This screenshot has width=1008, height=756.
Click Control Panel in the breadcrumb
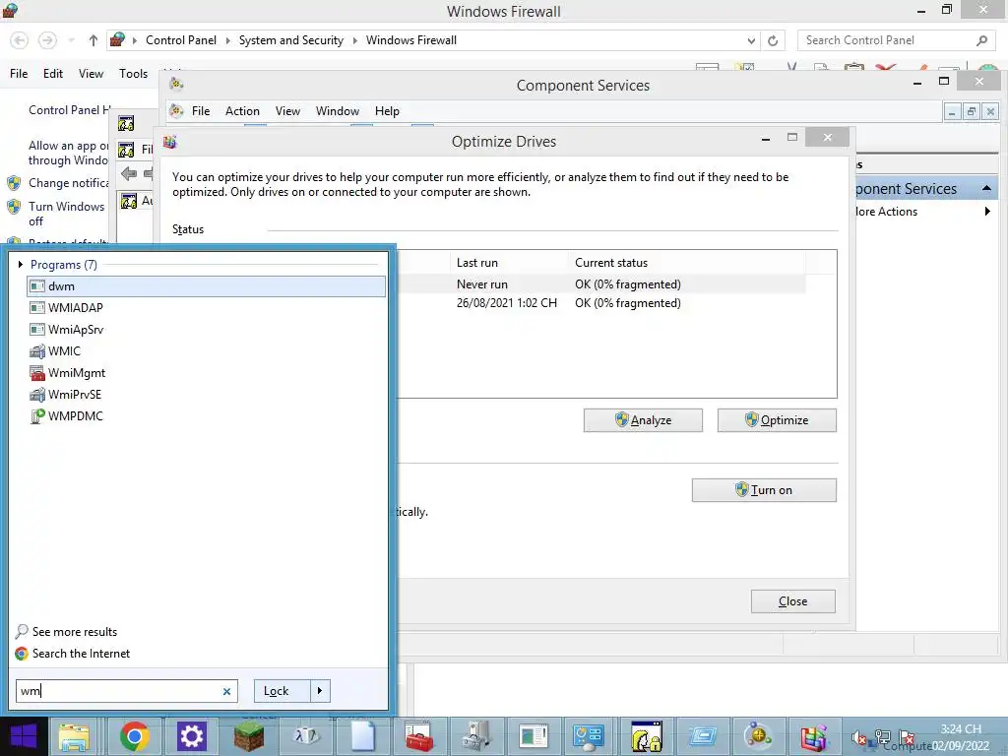(x=181, y=40)
